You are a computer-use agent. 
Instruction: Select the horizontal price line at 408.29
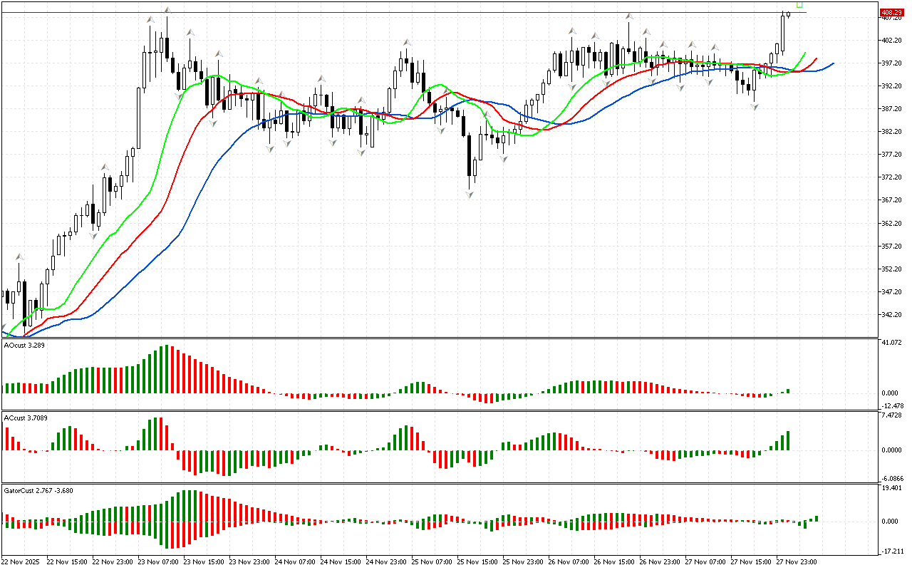coord(427,13)
